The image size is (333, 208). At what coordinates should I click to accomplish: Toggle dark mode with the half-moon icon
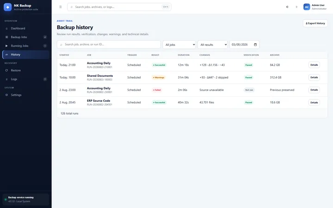[287, 7]
